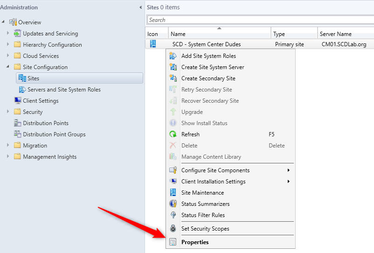Viewport: 374px width, 253px height.
Task: Expand the Hierarchy Configuration node
Action: [8, 44]
